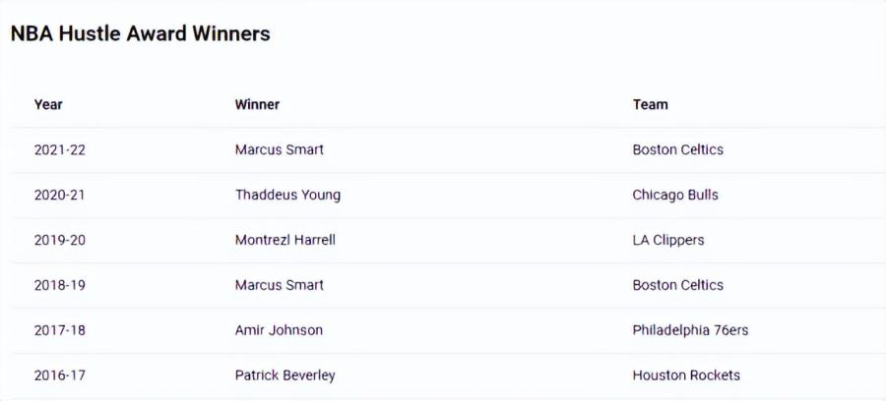This screenshot has width=886, height=401.
Task: Select the Year column header
Action: click(48, 104)
